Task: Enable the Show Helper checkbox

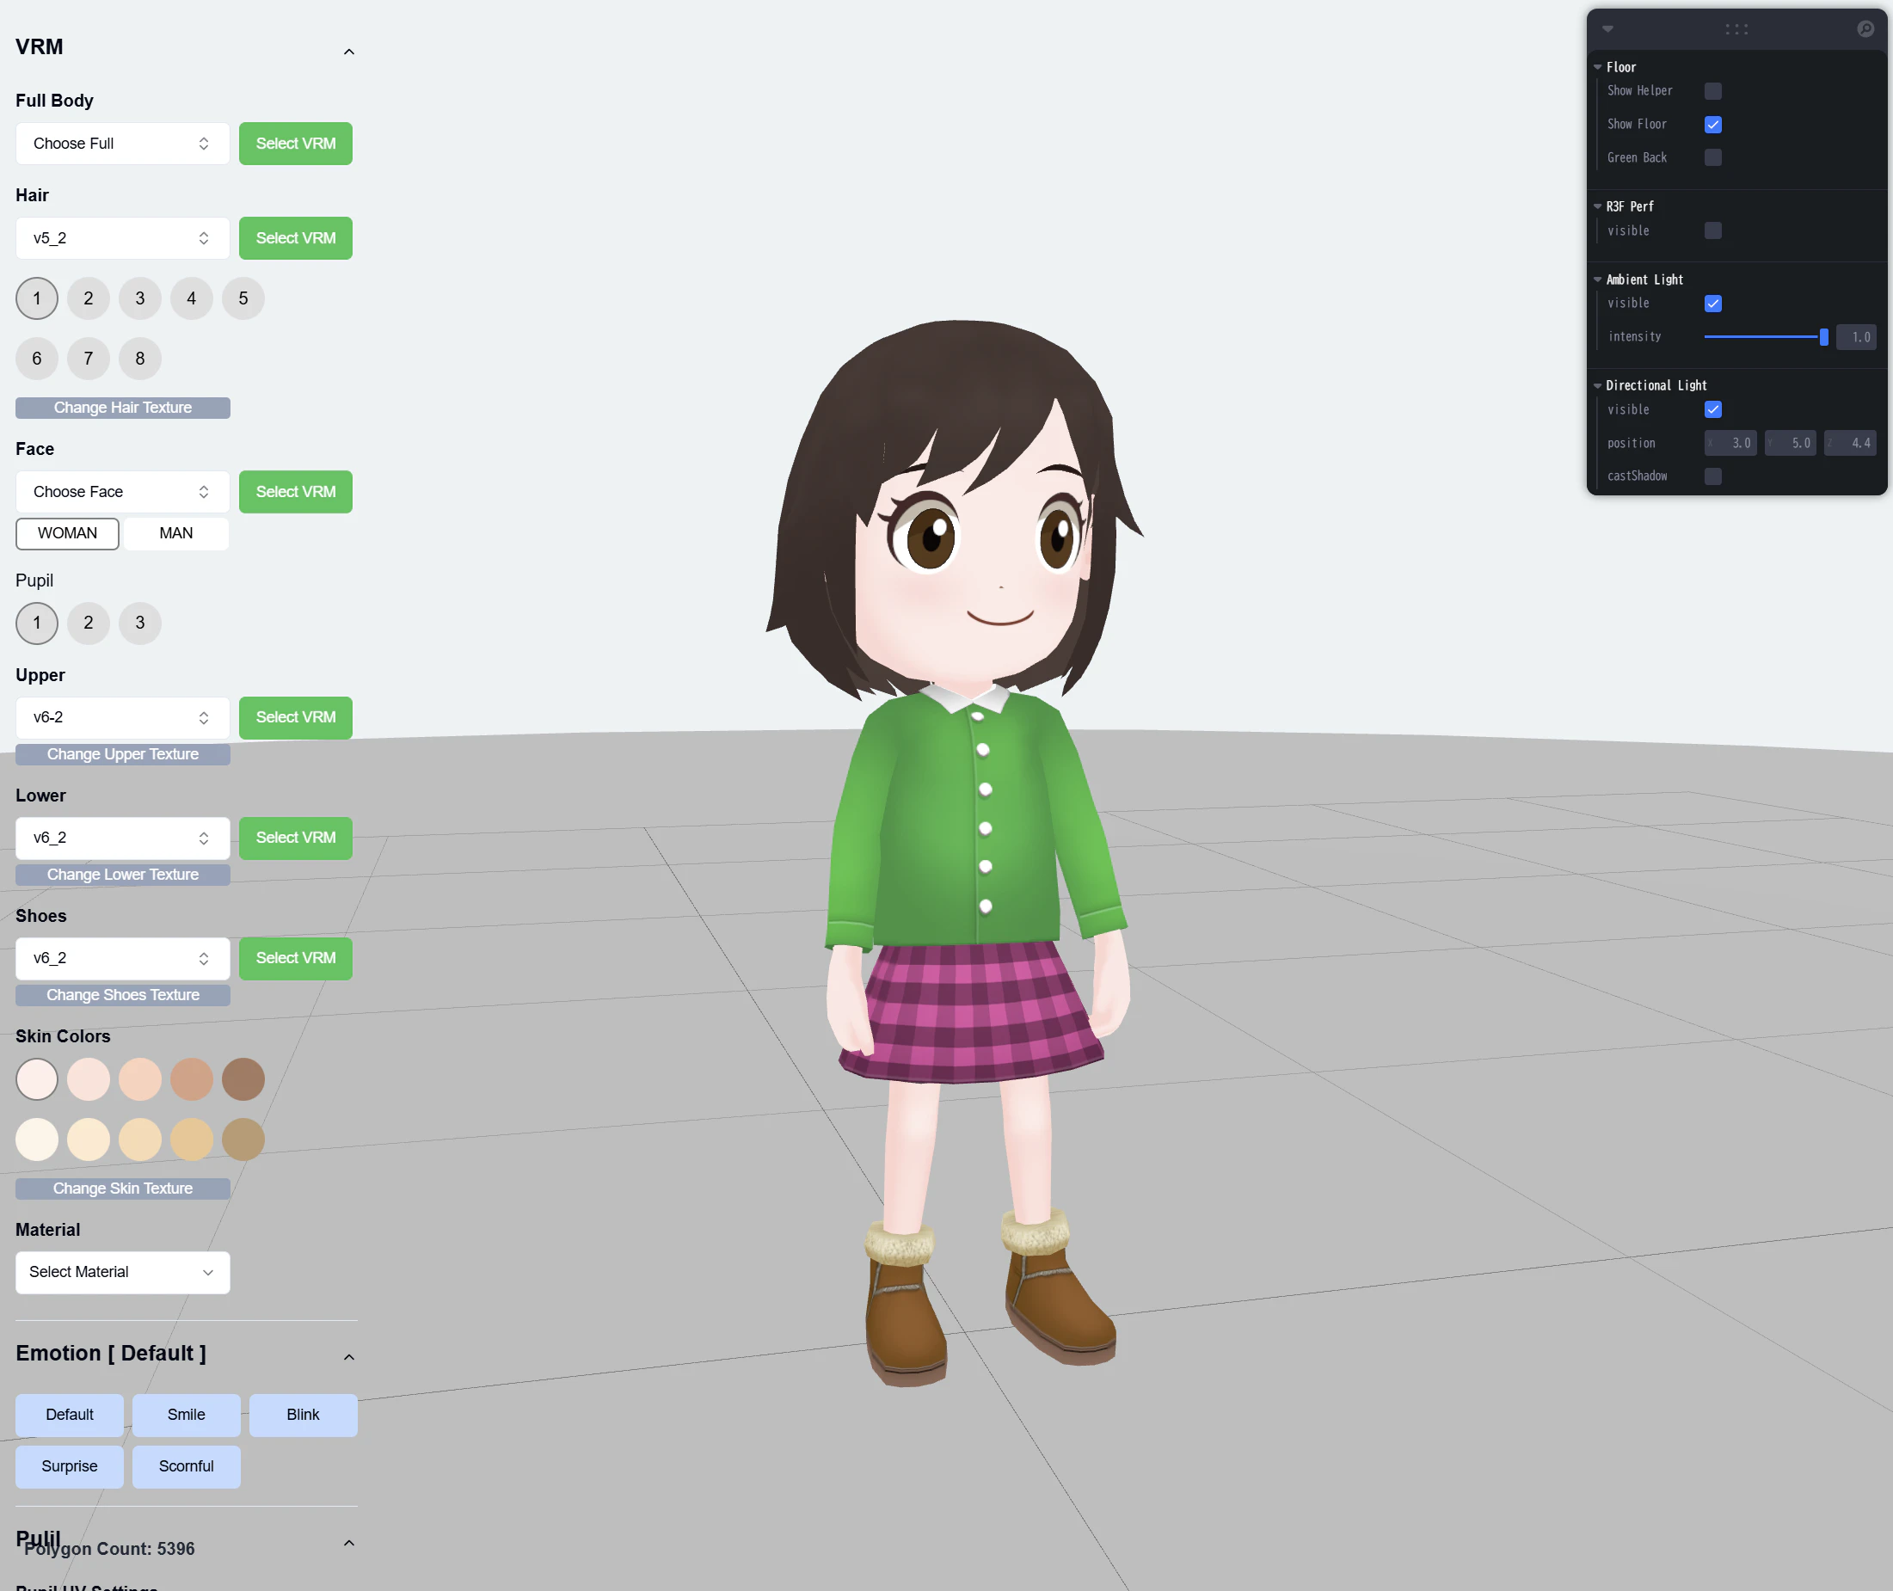Action: click(x=1712, y=91)
